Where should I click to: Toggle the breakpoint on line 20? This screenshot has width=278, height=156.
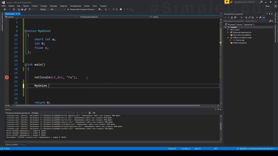click(7, 77)
